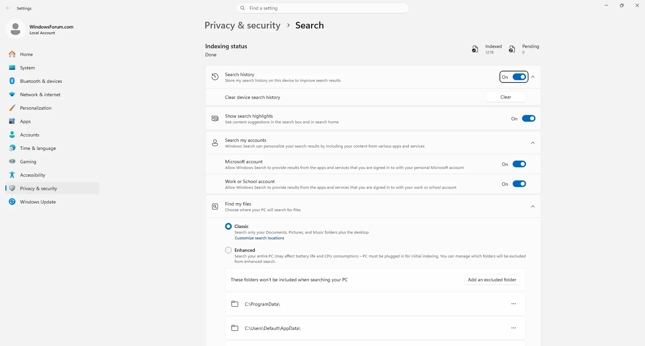Click Privacy & security breadcrumb link
The image size is (645, 346).
point(242,25)
